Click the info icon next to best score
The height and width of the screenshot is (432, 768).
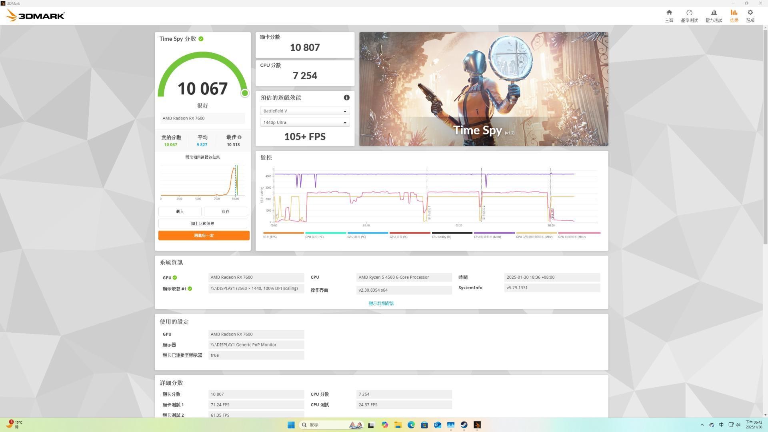point(240,137)
